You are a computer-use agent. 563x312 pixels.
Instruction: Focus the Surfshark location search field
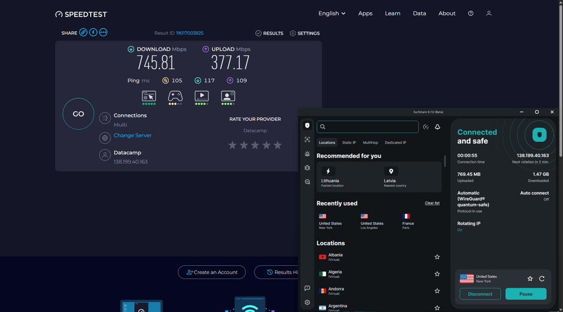[367, 126]
